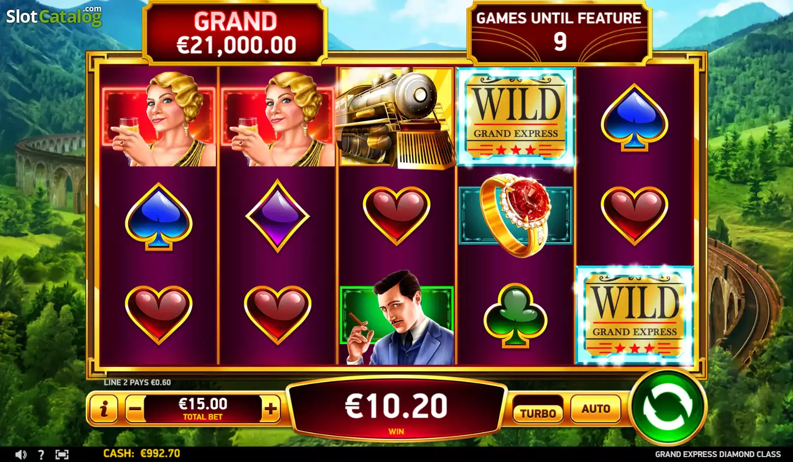
Task: Open help question mark icon
Action: [41, 455]
